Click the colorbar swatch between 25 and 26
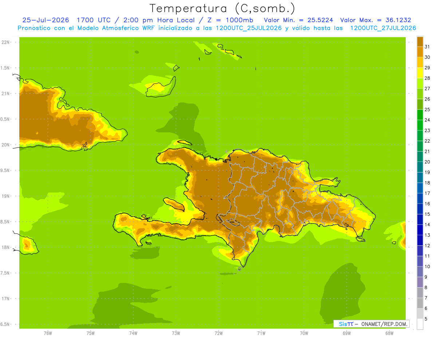This screenshot has height=338, width=437. (x=420, y=104)
